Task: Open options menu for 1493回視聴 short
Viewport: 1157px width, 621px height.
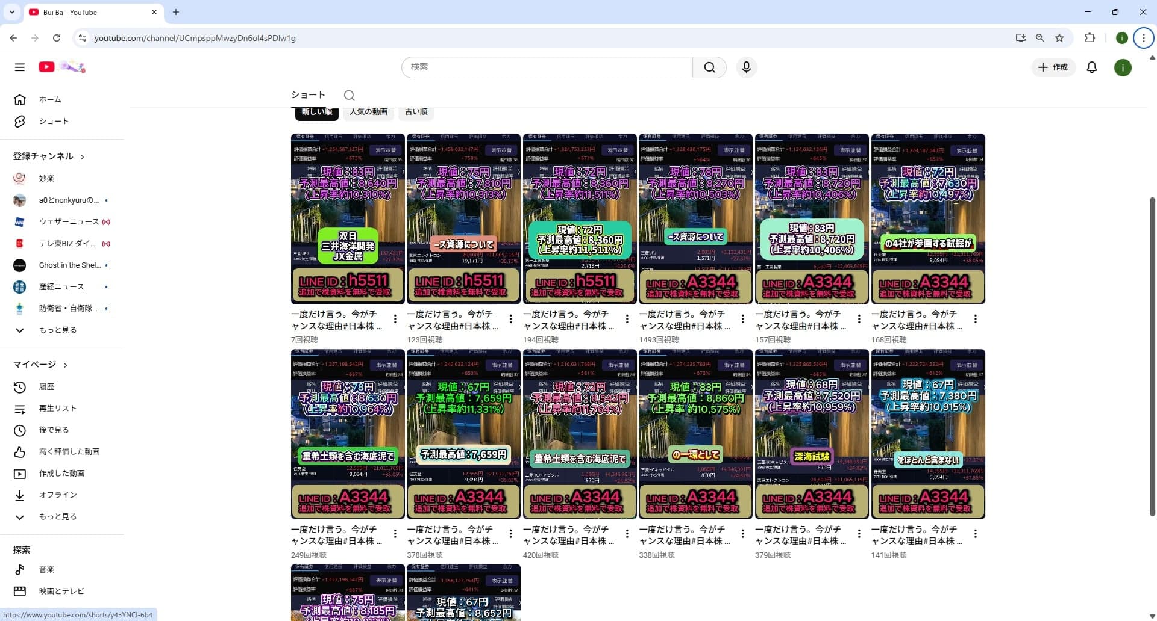Action: click(x=742, y=319)
